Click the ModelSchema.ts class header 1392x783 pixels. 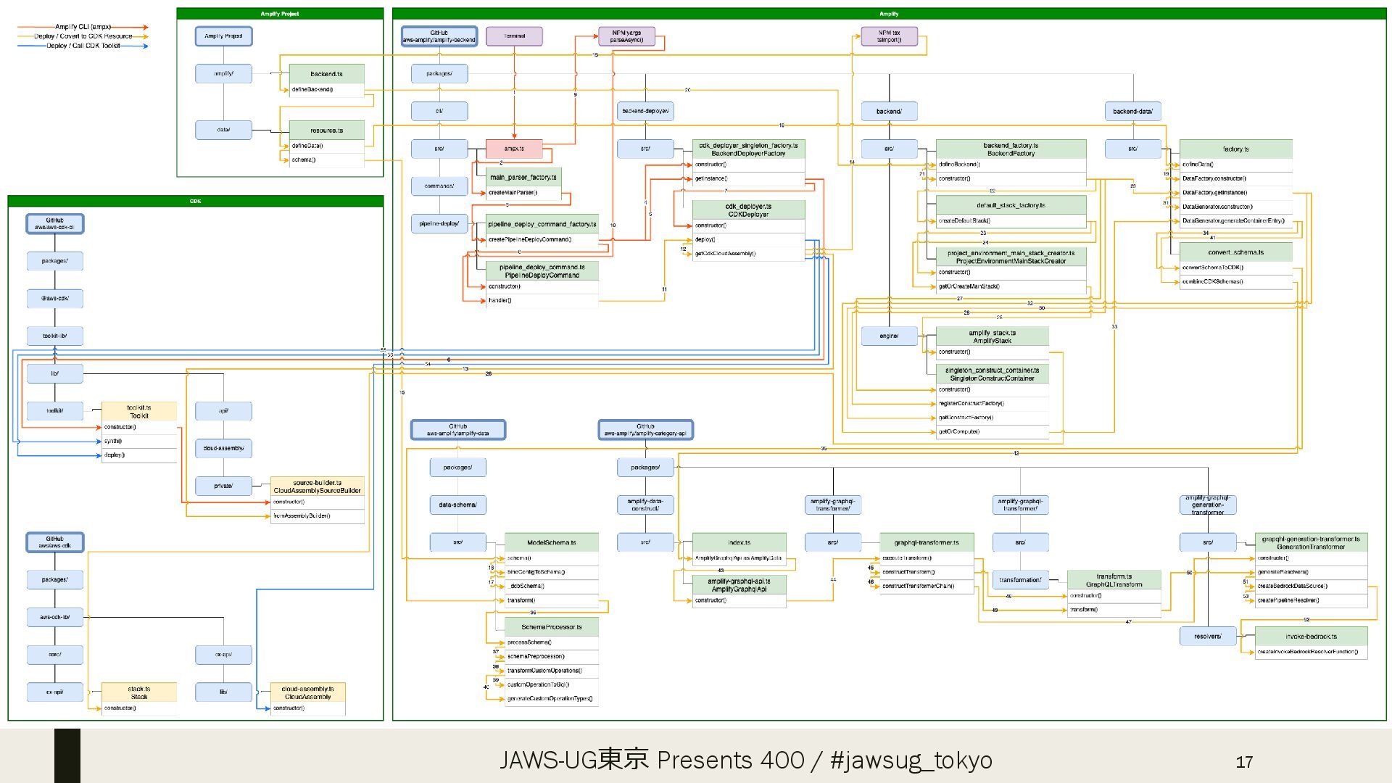pos(551,542)
